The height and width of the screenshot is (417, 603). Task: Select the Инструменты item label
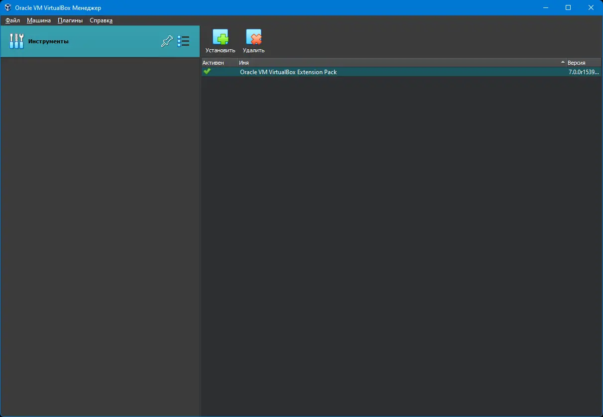[48, 41]
